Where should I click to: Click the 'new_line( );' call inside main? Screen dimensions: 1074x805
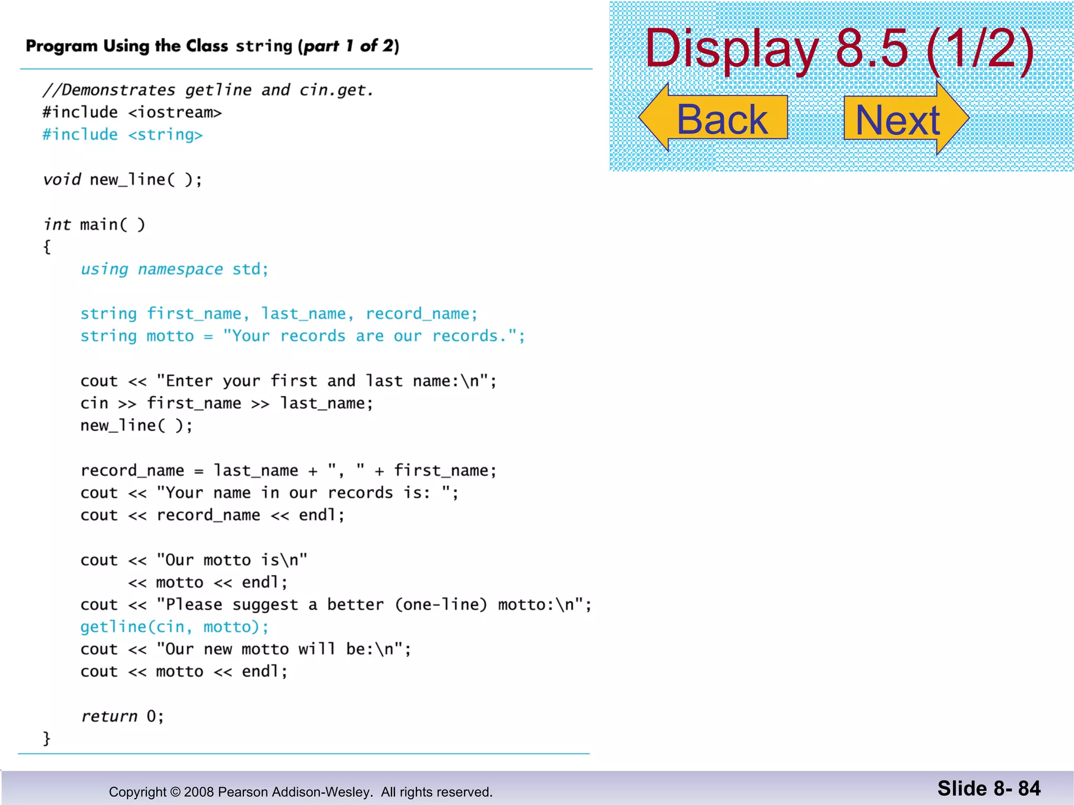click(136, 426)
